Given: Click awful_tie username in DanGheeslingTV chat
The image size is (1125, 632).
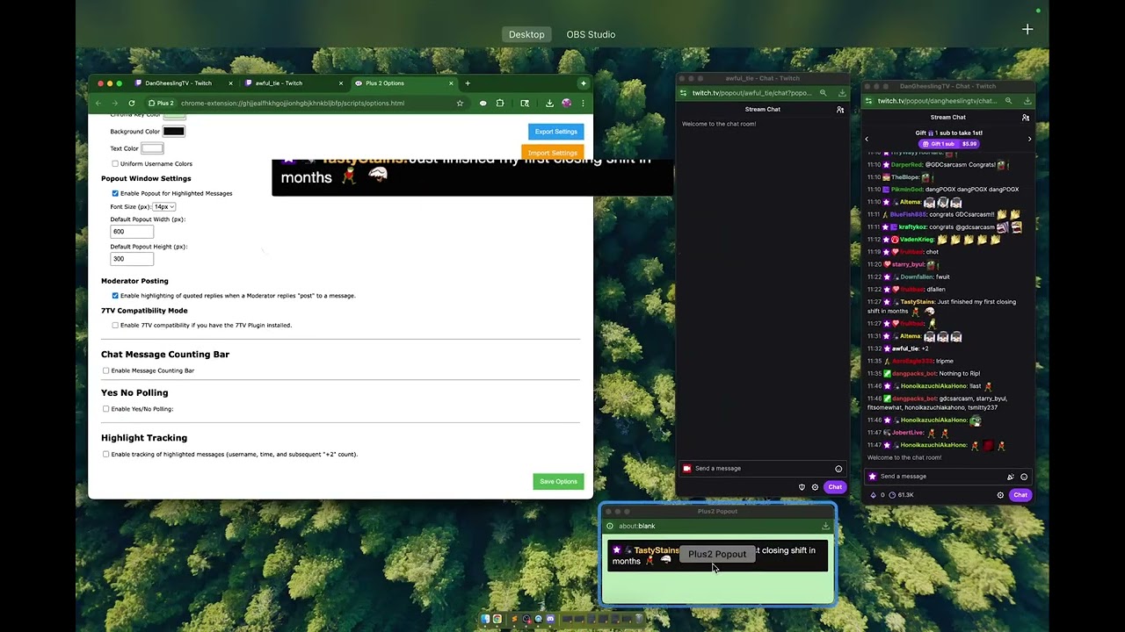Looking at the screenshot, I should coord(904,348).
